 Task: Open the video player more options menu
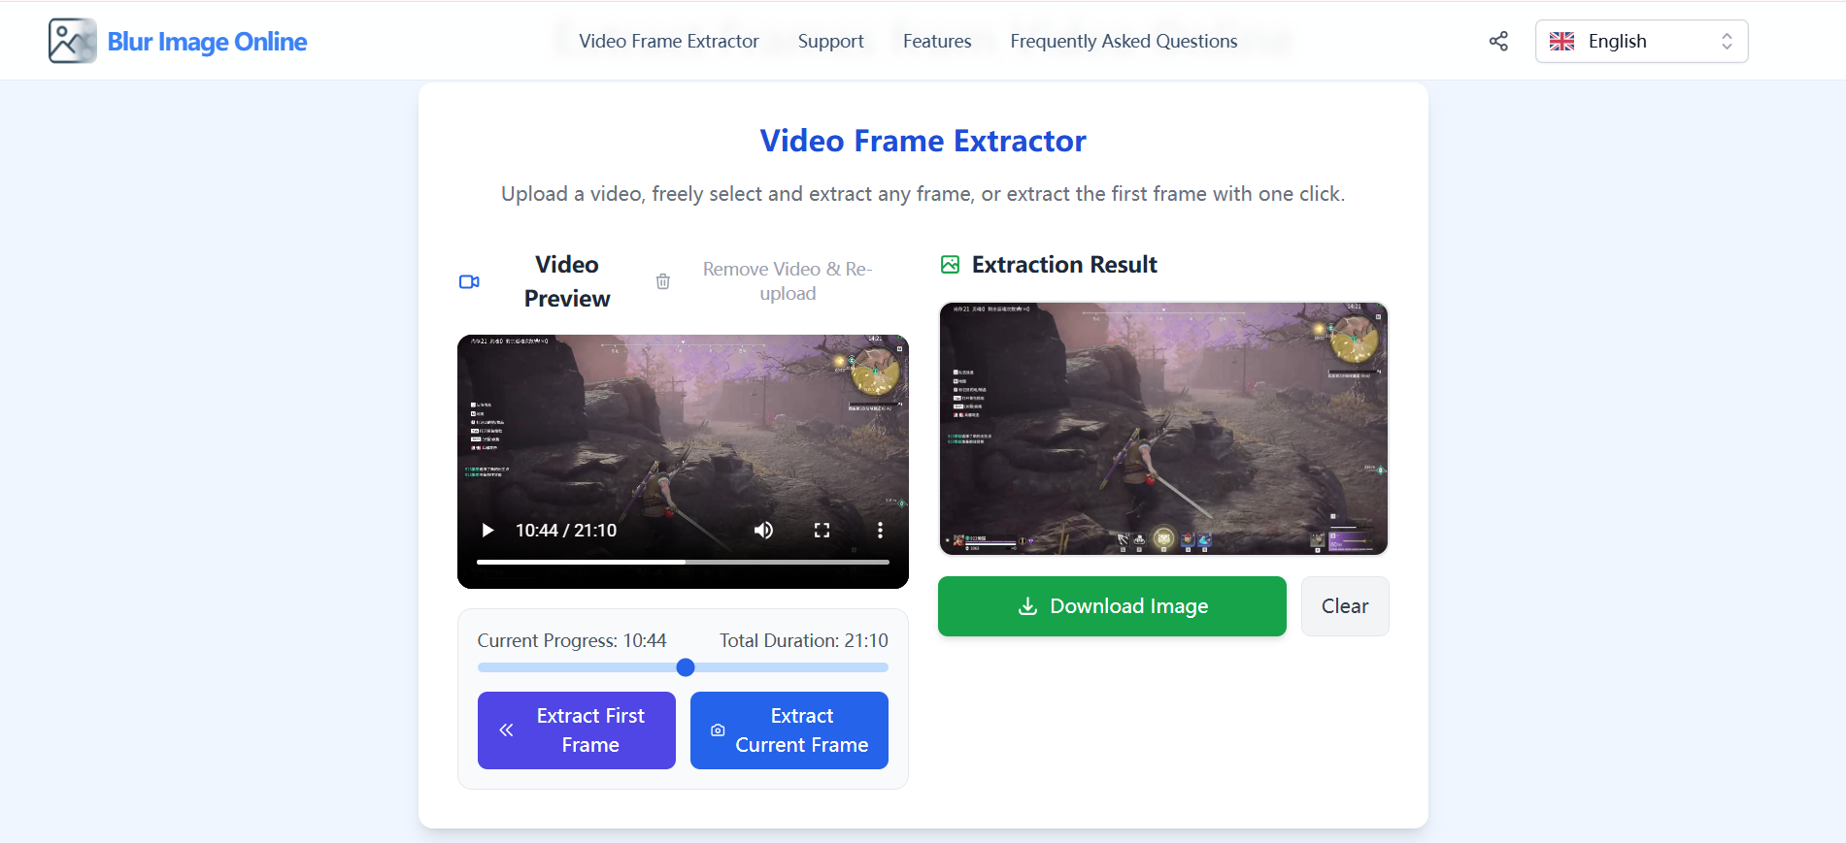[880, 530]
